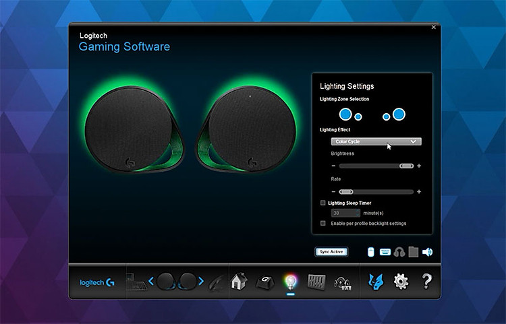Click the Brightness slider handle
506x324 pixels.
pos(406,166)
